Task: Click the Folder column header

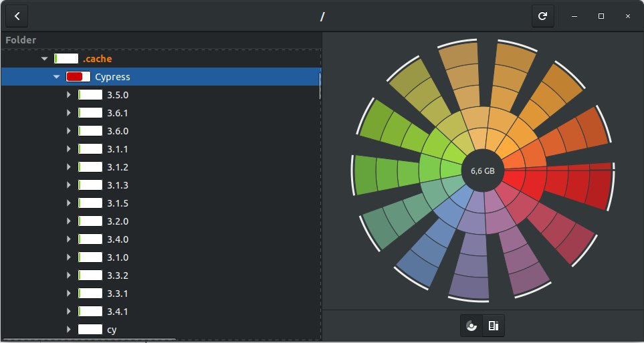Action: click(x=21, y=40)
